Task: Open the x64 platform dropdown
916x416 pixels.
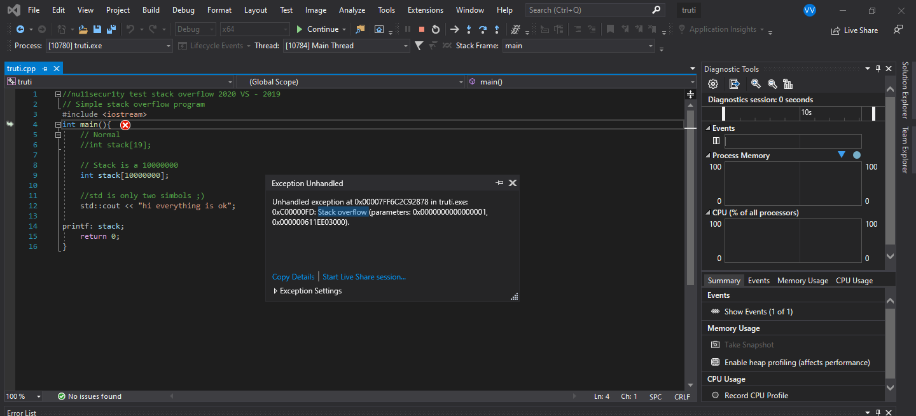Action: tap(285, 29)
